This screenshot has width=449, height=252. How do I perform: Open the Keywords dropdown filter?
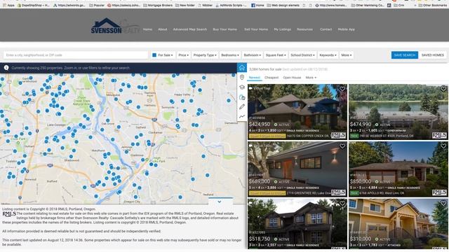[x=328, y=55]
